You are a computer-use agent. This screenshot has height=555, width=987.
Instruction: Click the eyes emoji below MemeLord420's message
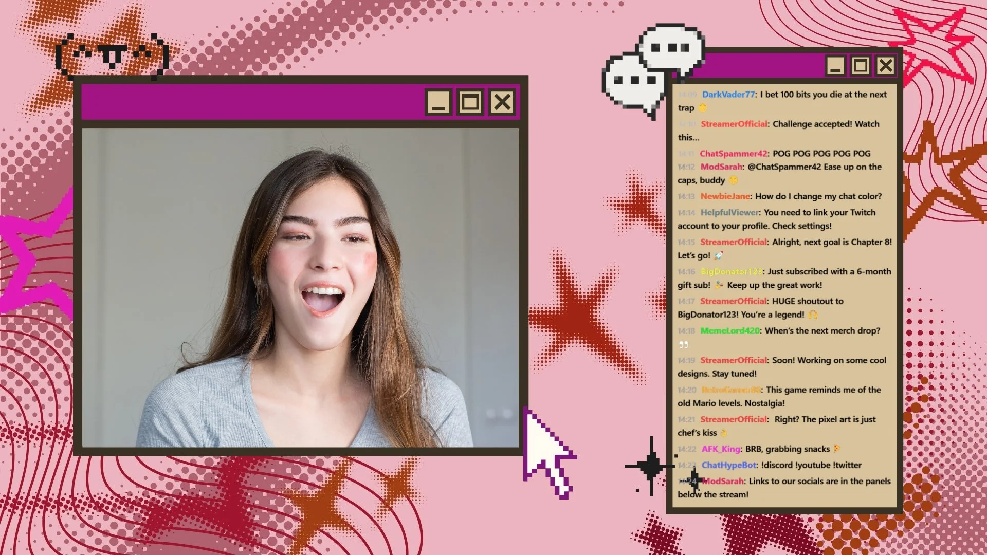pyautogui.click(x=683, y=345)
